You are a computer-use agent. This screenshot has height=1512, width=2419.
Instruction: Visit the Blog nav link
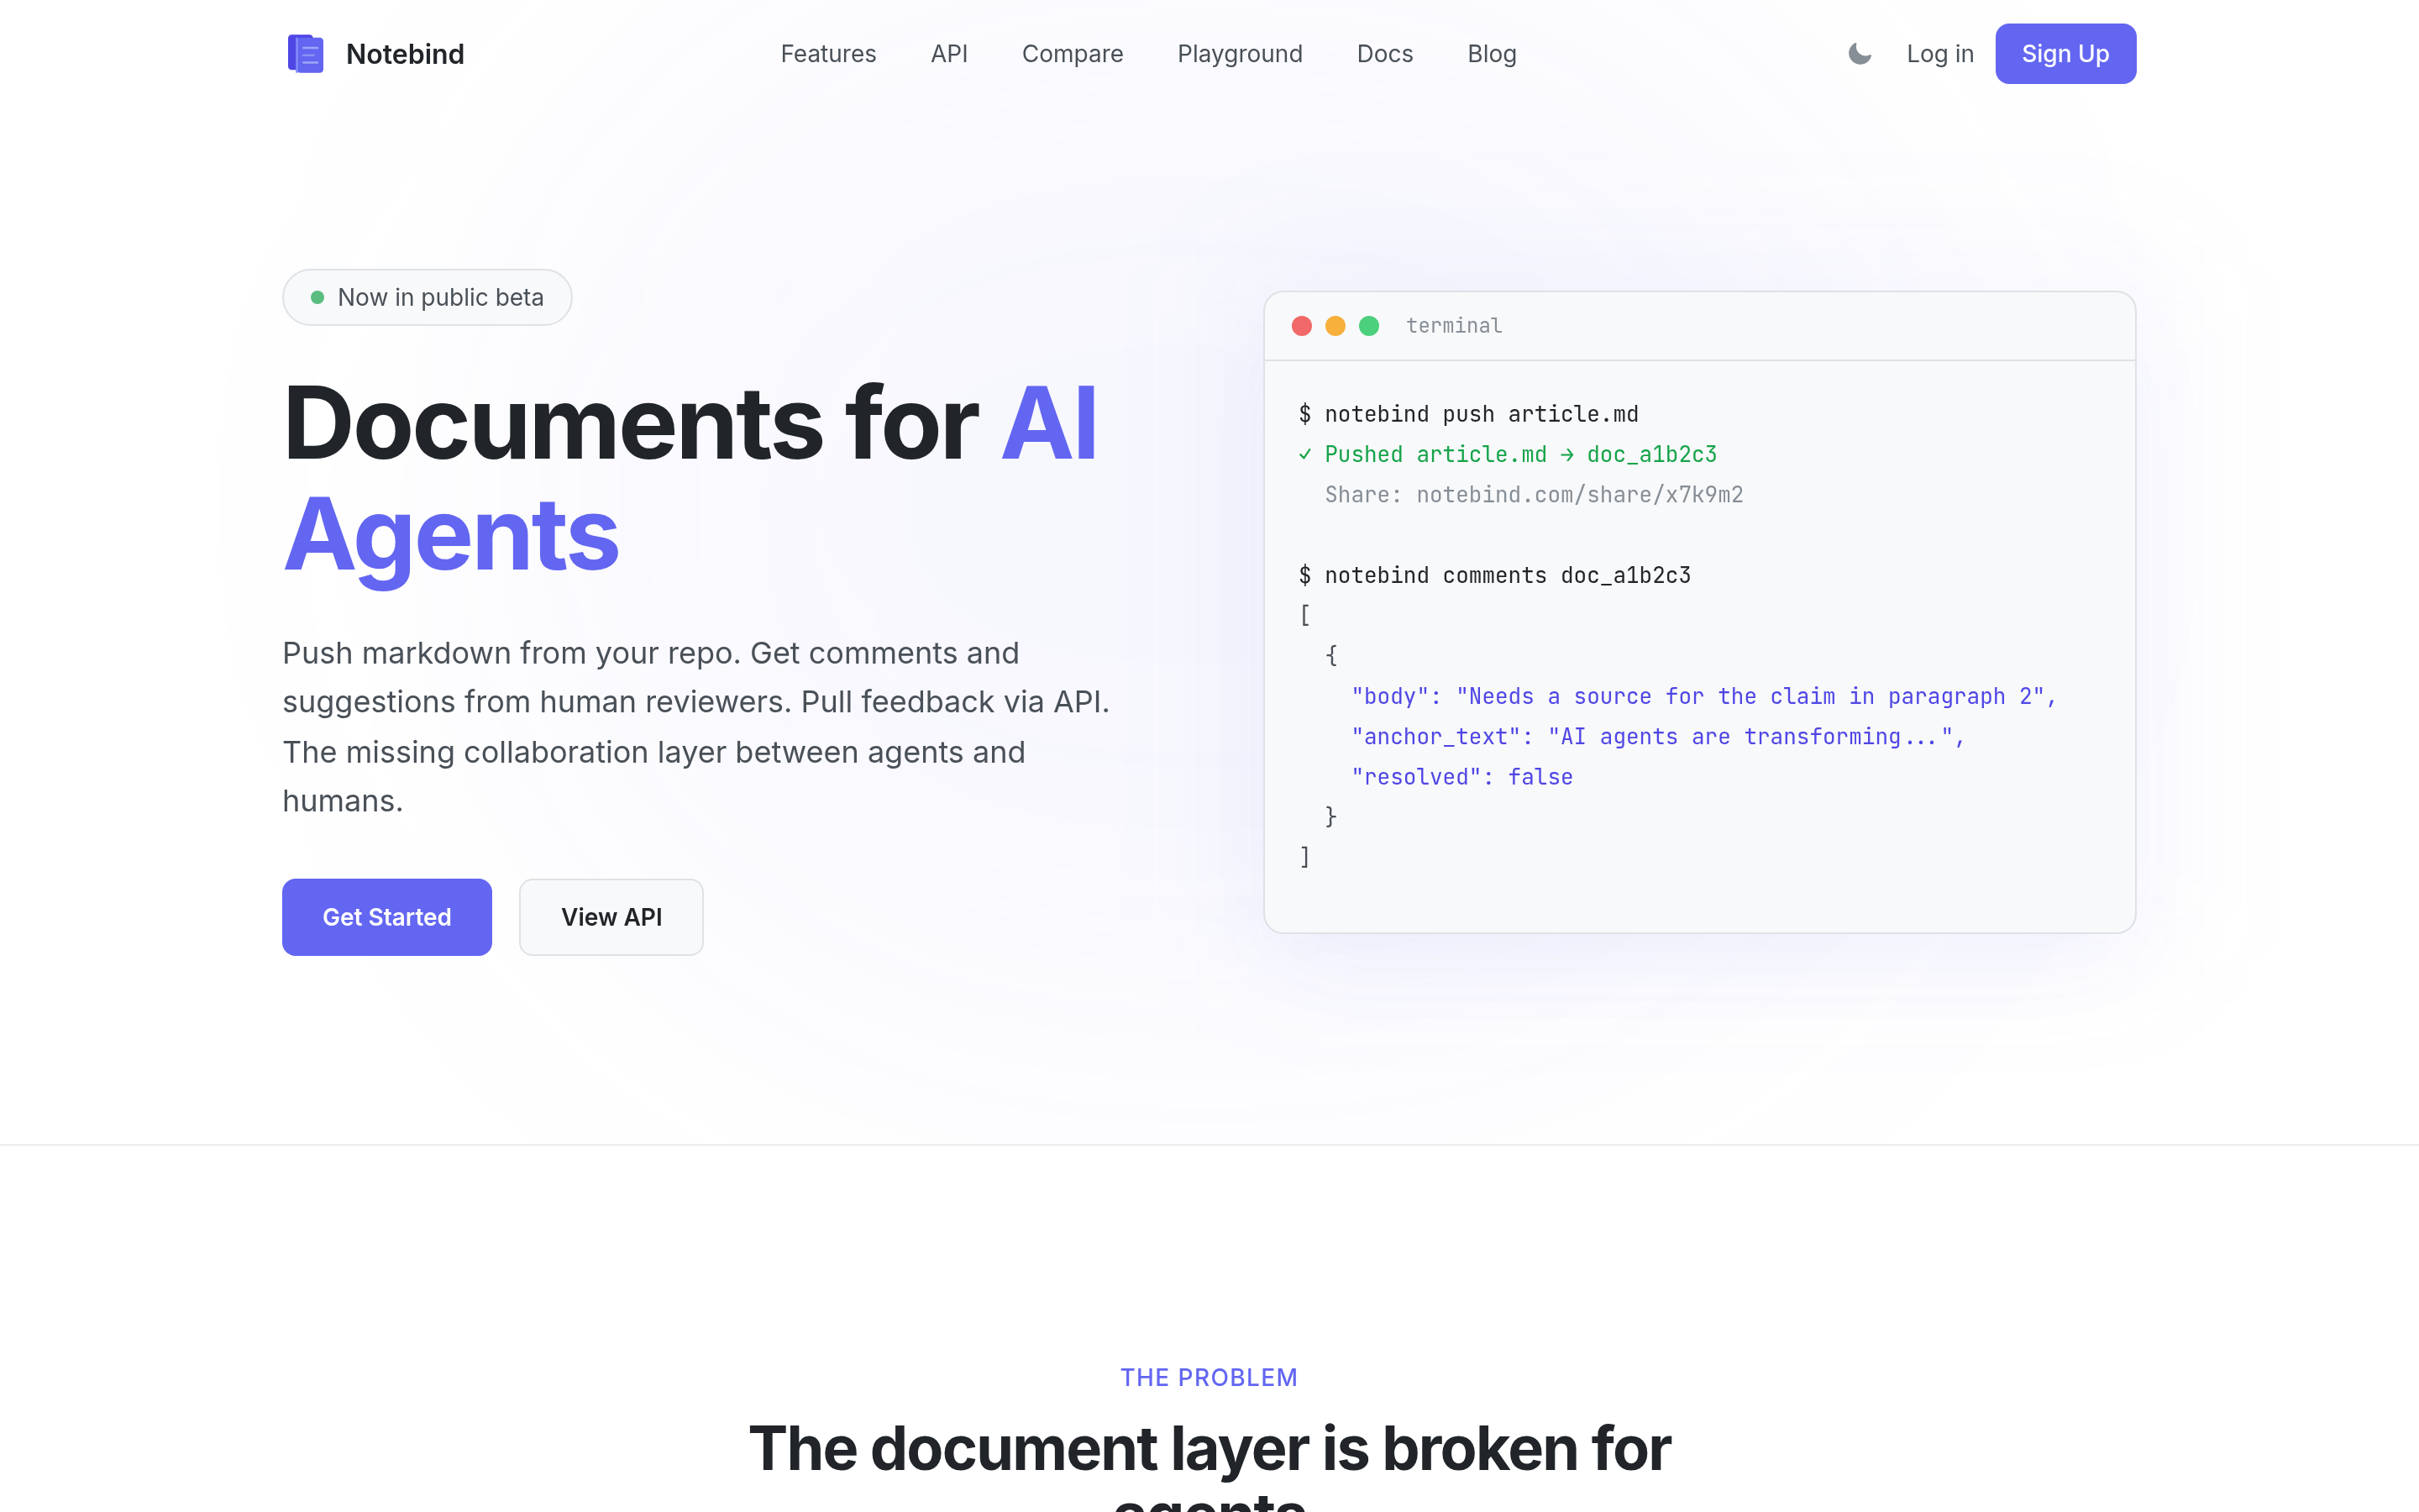pyautogui.click(x=1492, y=54)
